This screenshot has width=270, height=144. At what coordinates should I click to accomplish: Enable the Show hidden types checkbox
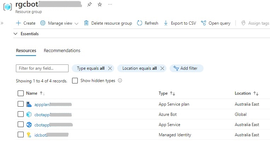[75, 81]
